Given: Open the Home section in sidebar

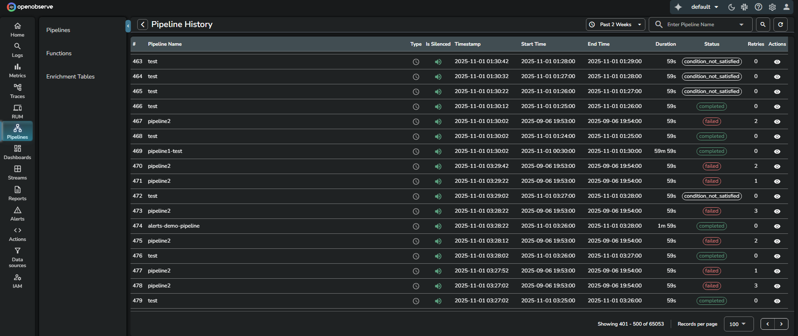Looking at the screenshot, I should click(x=17, y=30).
